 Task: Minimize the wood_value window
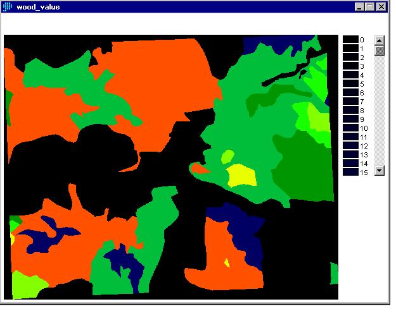(359, 8)
